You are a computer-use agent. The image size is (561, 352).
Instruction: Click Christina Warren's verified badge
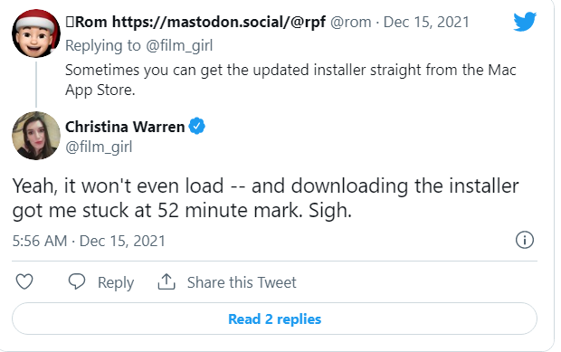coord(196,127)
